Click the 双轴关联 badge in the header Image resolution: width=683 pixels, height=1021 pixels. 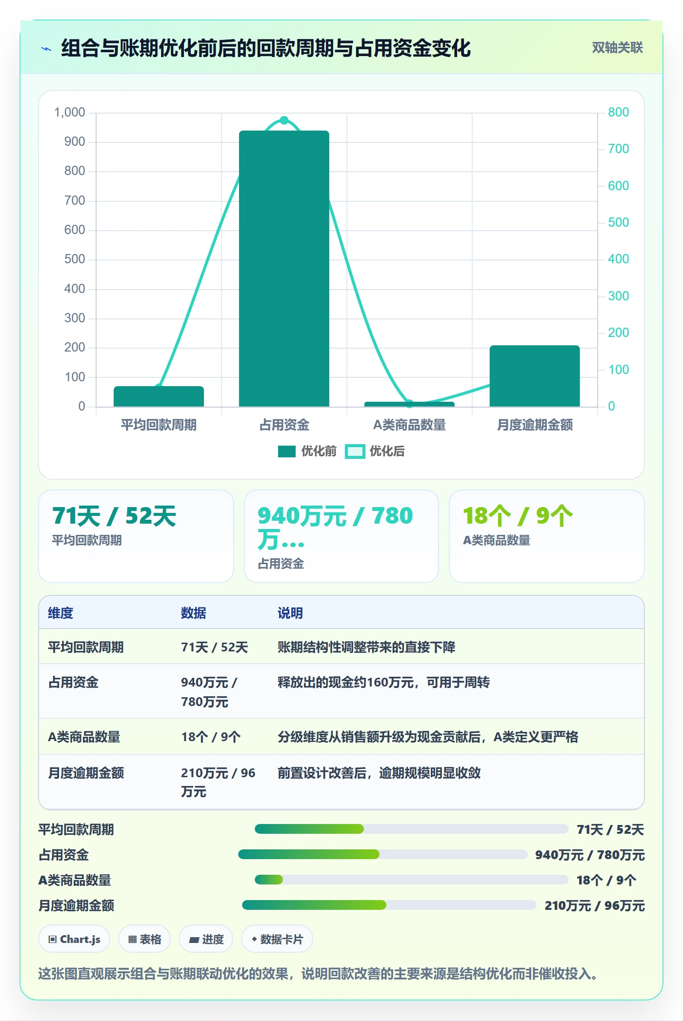[x=617, y=48]
